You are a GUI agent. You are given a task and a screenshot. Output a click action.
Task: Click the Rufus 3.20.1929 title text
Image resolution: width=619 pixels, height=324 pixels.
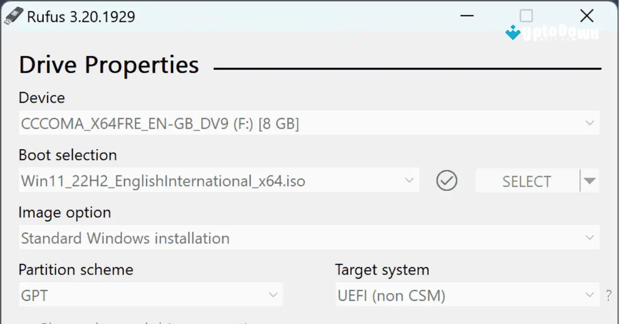[83, 17]
